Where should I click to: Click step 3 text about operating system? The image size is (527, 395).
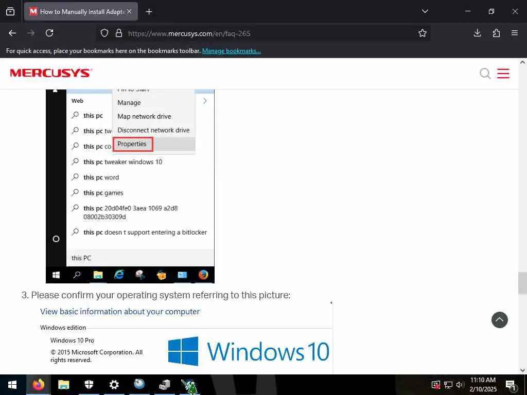(x=156, y=295)
